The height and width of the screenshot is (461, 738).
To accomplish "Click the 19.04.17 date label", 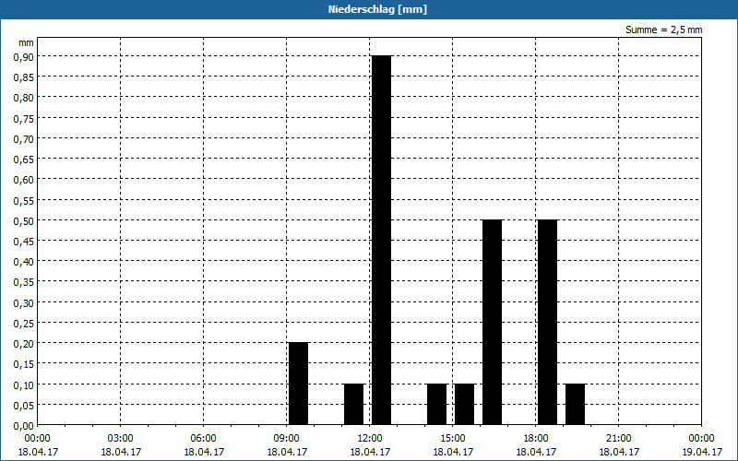I will [702, 452].
